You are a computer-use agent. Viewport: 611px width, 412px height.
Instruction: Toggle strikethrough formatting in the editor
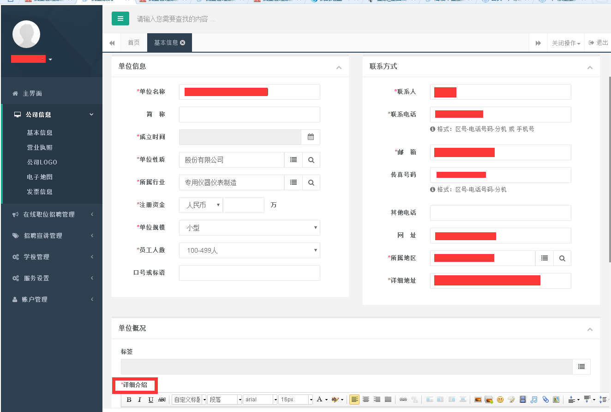[x=162, y=400]
